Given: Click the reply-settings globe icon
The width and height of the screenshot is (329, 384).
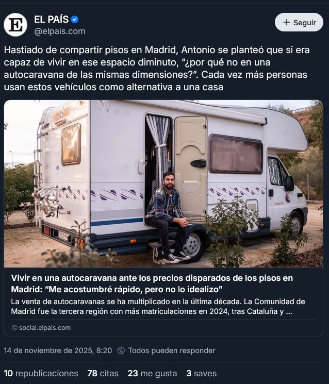Looking at the screenshot, I should tap(121, 350).
